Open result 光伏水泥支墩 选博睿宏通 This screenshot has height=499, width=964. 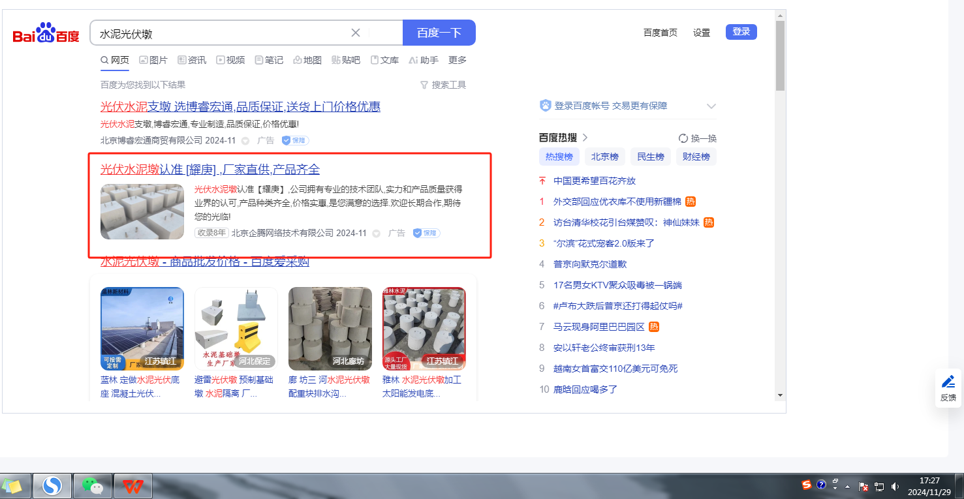click(240, 106)
